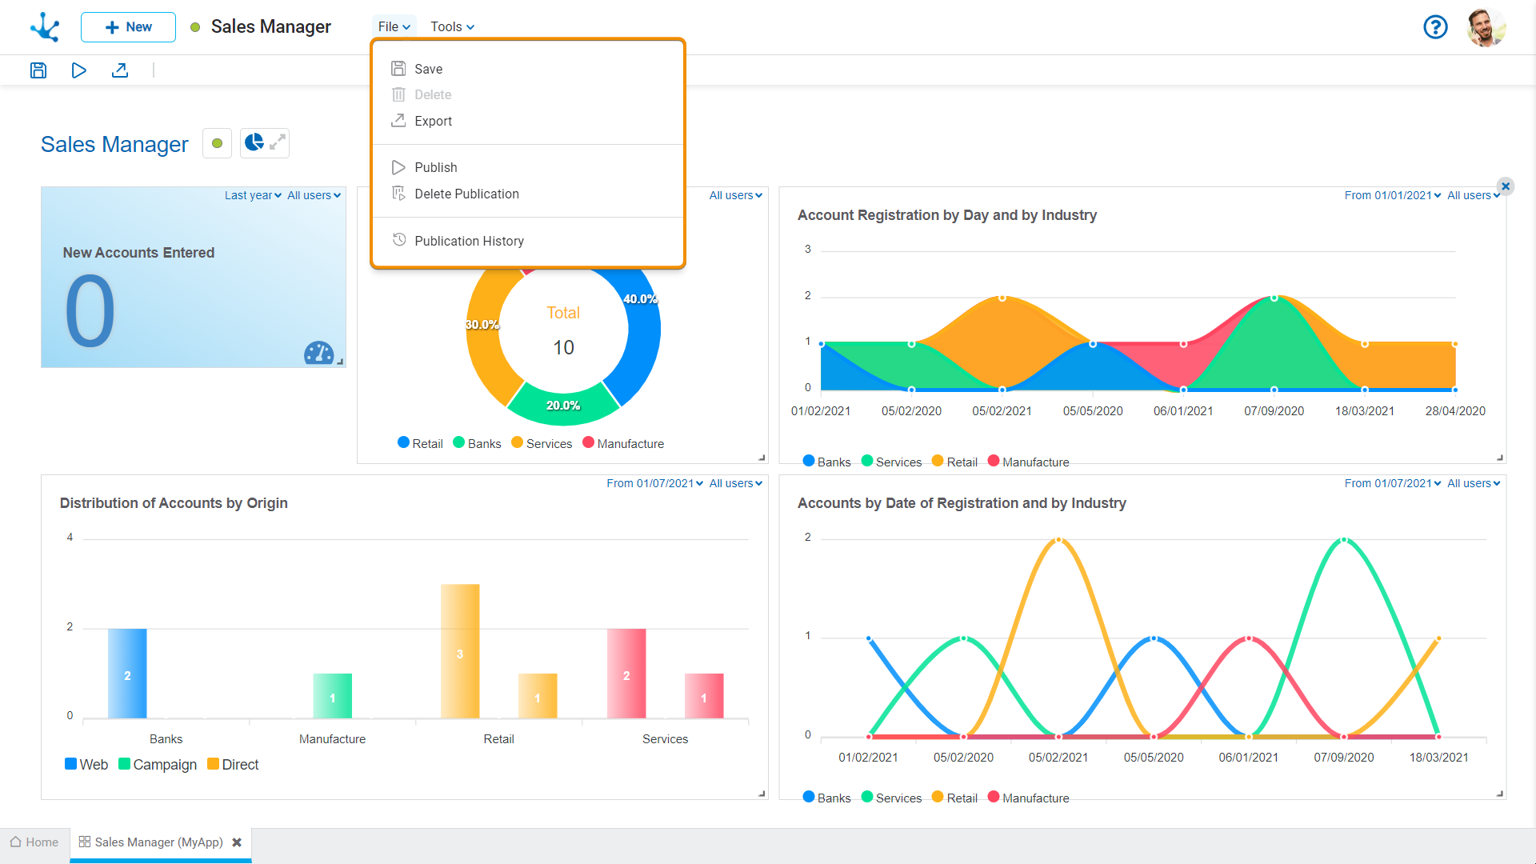The height and width of the screenshot is (864, 1536).
Task: Click the application logo icon
Action: point(45,27)
